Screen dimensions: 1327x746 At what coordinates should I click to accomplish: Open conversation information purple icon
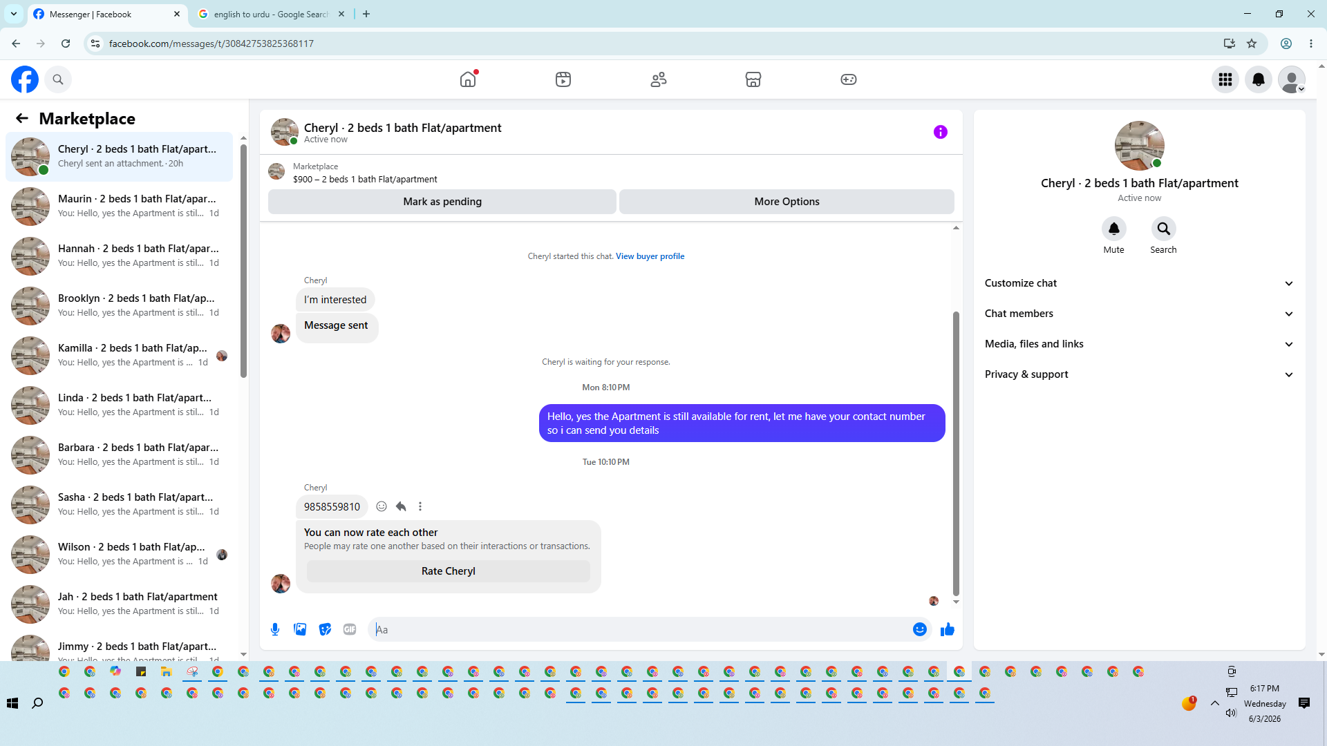pyautogui.click(x=941, y=132)
